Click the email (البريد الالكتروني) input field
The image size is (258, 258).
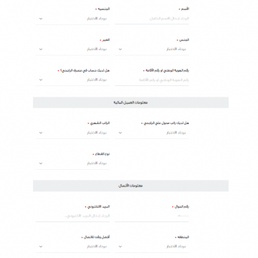pyautogui.click(x=72, y=216)
